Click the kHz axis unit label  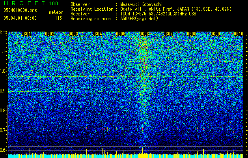tap(4, 32)
